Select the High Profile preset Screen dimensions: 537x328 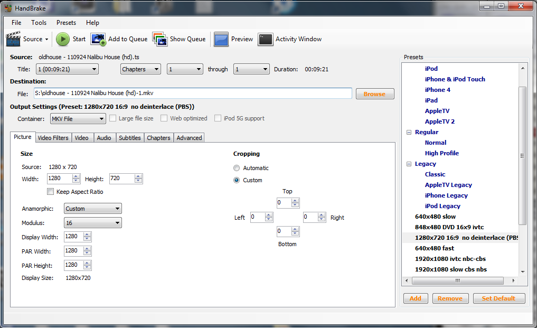click(x=442, y=153)
